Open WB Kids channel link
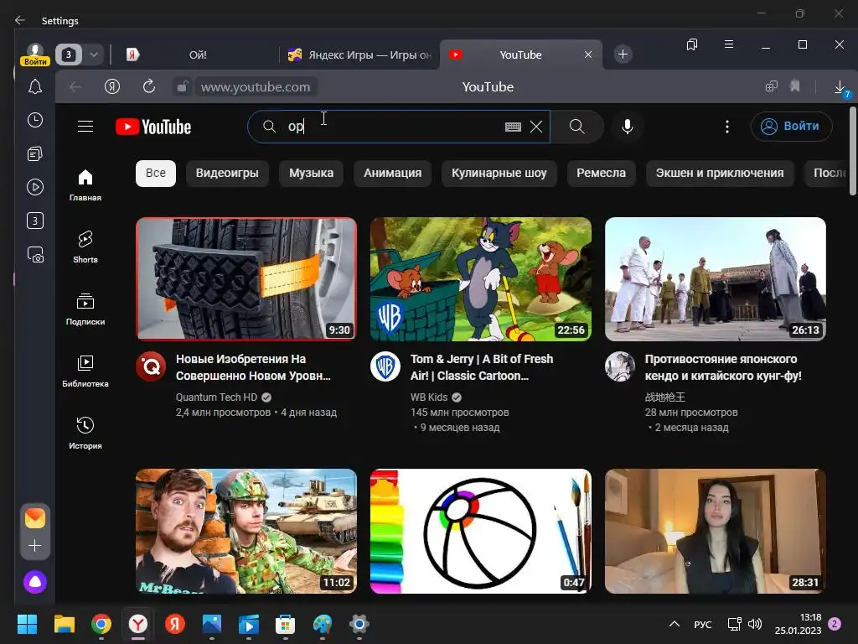 coord(429,397)
